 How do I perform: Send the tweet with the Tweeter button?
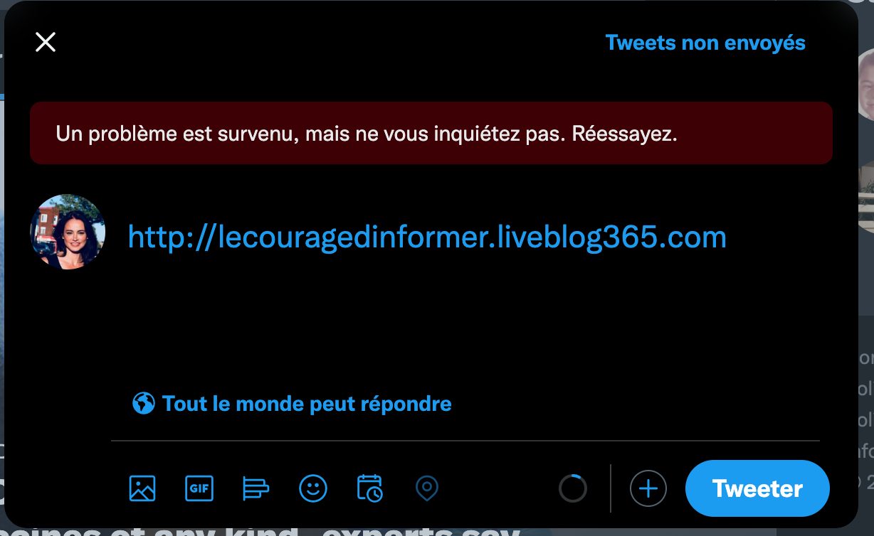click(x=757, y=488)
